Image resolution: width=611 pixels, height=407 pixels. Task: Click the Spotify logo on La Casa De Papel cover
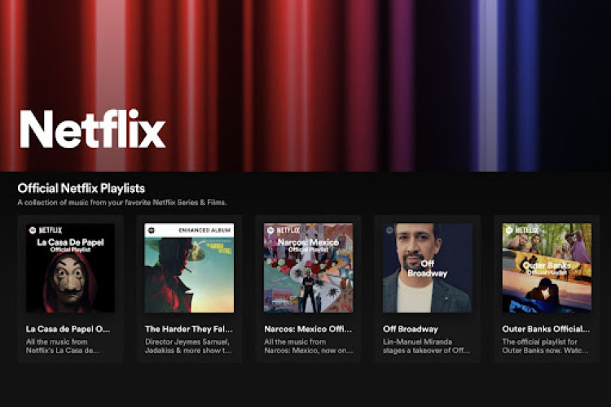(33, 230)
